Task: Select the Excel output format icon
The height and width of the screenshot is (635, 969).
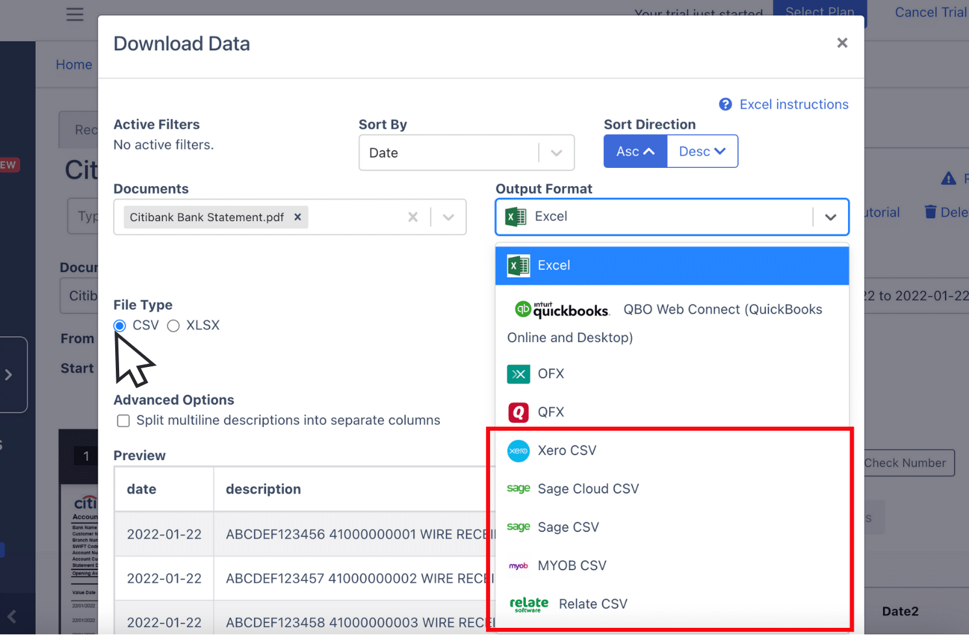Action: [517, 265]
